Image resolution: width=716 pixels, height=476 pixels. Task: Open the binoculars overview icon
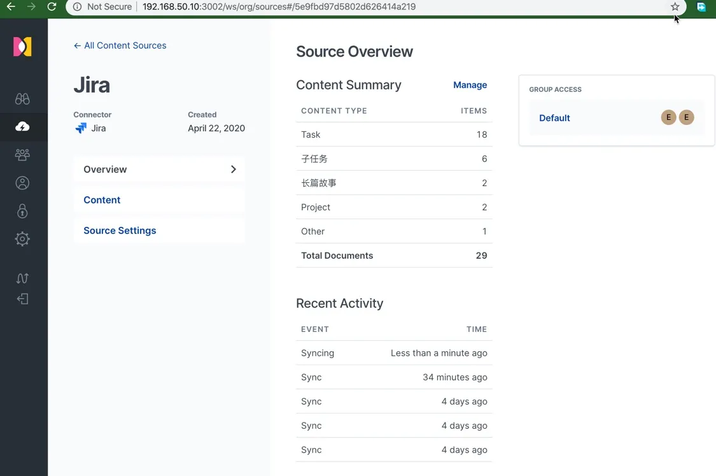(22, 99)
